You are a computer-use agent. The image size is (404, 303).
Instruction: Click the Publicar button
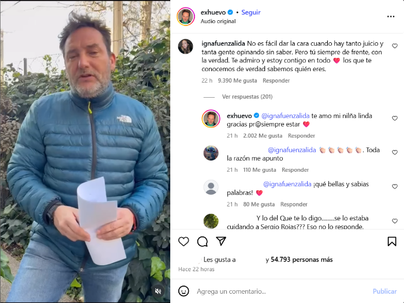pos(385,291)
